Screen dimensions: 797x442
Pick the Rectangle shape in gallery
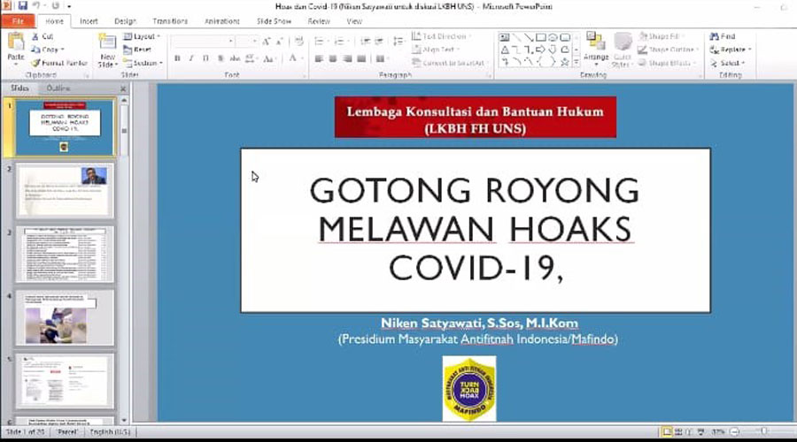541,37
